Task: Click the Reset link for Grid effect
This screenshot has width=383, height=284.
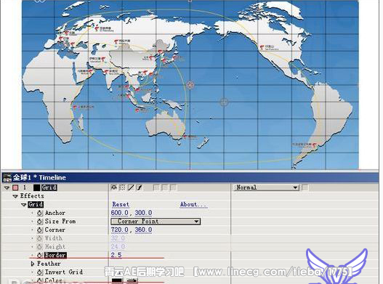Action: coord(121,204)
